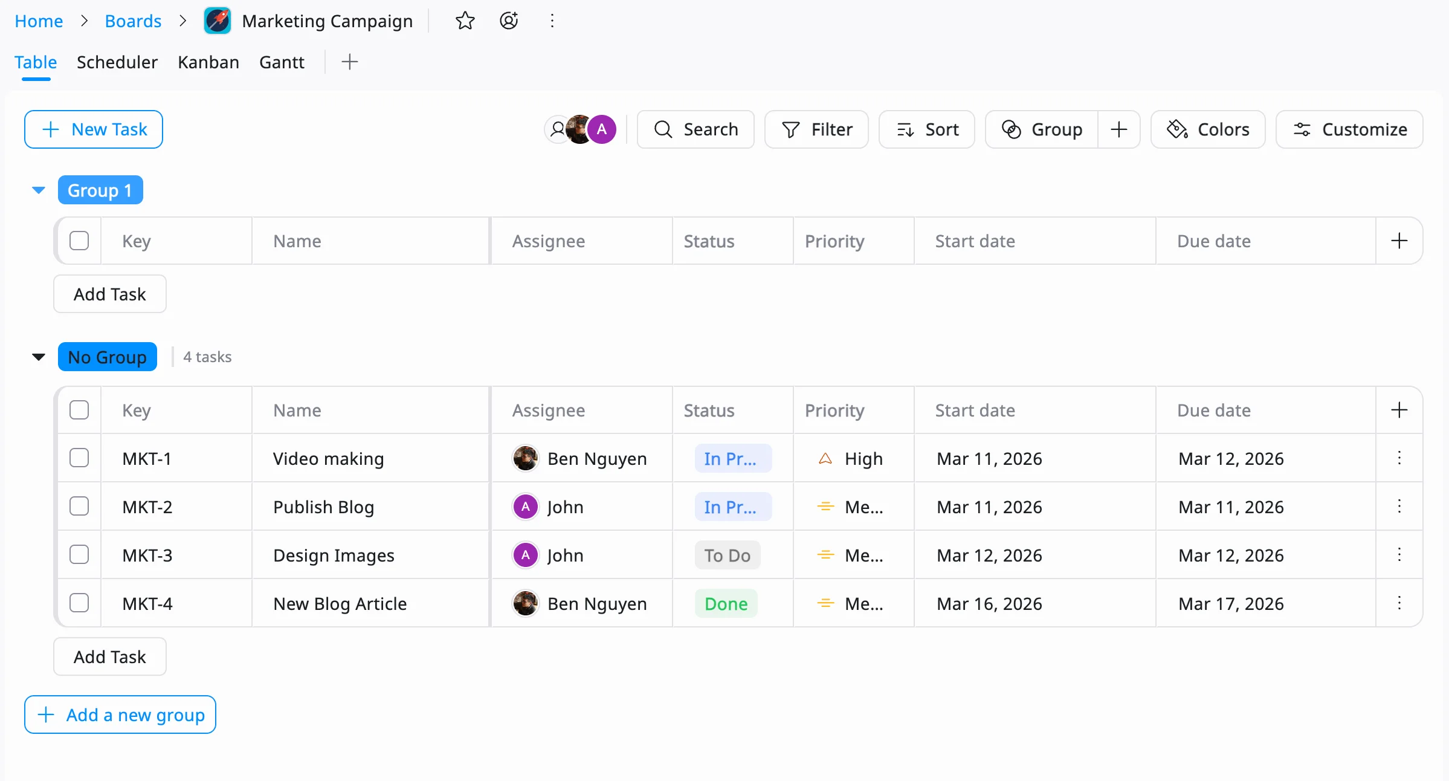Screen dimensions: 1449x781
Task: Open the Colors tag settings
Action: pyautogui.click(x=1207, y=129)
